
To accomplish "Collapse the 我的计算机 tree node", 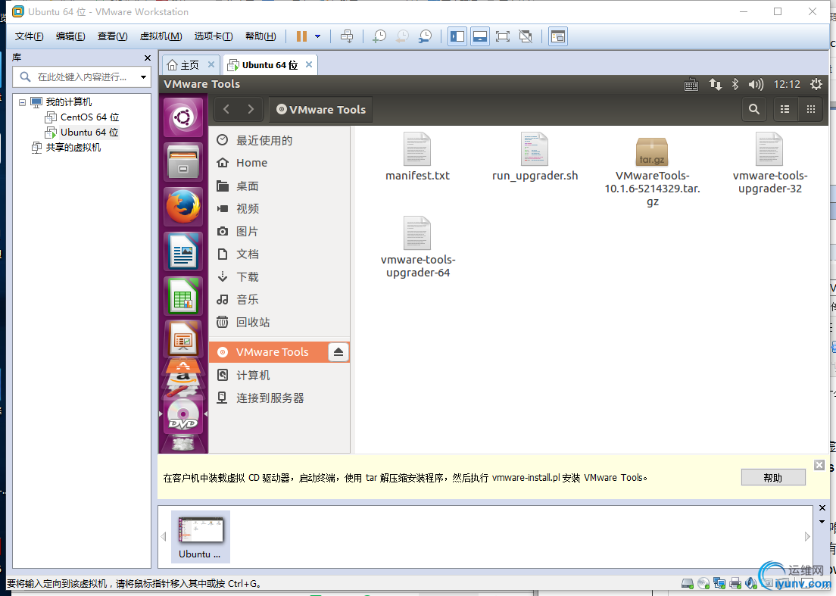I will click(x=23, y=101).
